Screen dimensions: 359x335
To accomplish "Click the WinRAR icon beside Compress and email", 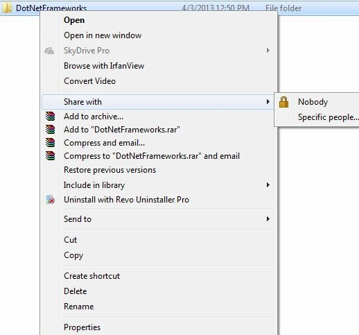I will tap(50, 143).
